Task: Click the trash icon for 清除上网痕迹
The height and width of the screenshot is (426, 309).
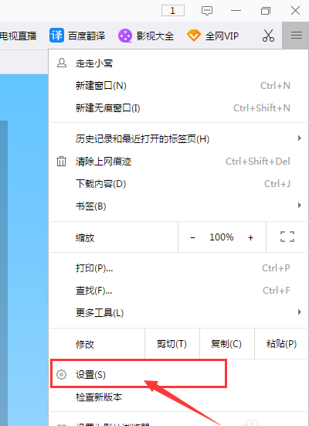Action: (61, 161)
